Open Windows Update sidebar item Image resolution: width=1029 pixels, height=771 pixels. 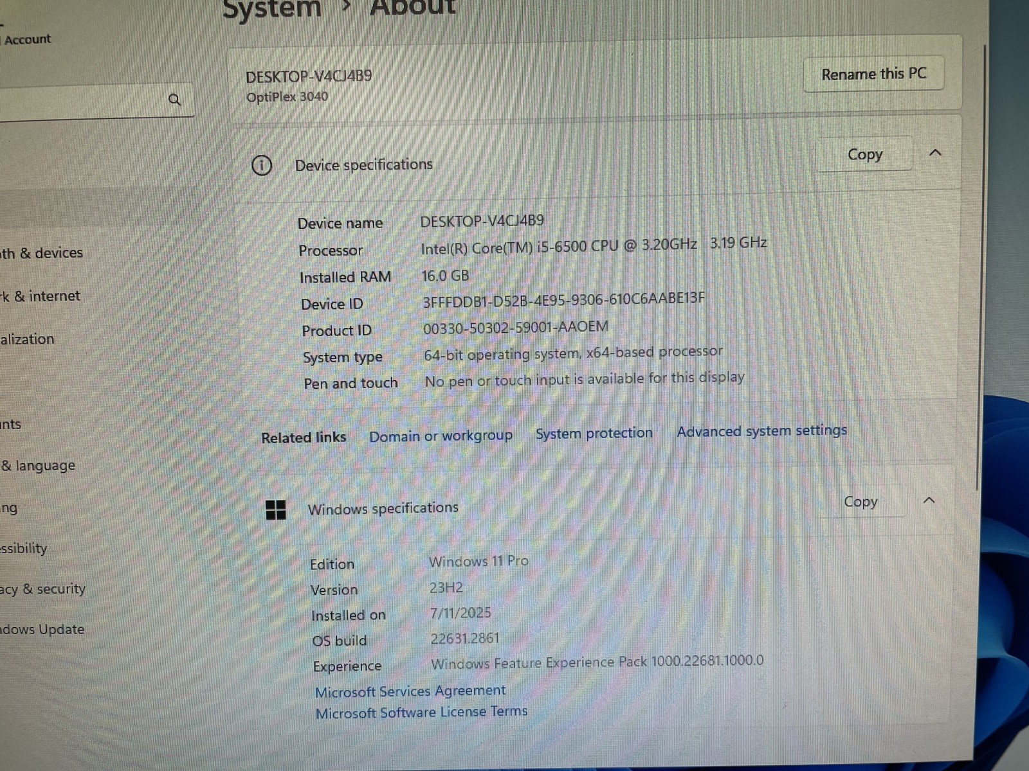42,630
